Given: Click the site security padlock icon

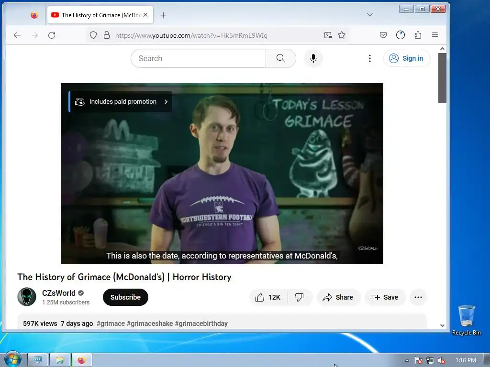Looking at the screenshot, I should click(107, 35).
